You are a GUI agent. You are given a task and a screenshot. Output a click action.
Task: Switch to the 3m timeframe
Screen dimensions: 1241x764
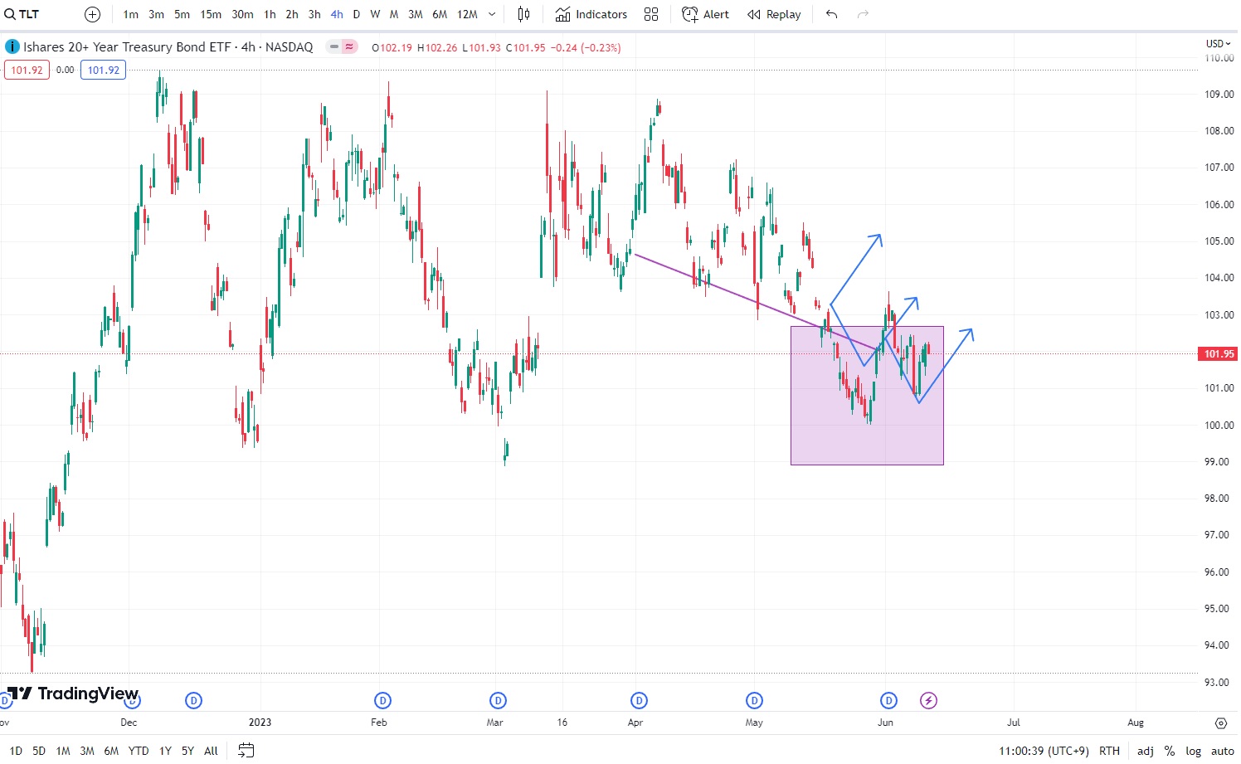click(x=156, y=14)
